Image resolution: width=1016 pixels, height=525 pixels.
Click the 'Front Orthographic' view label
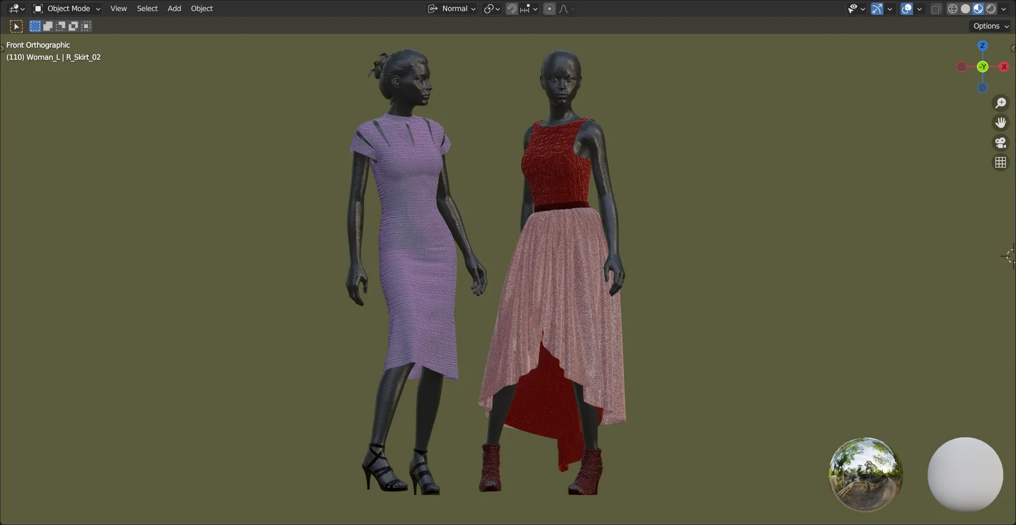click(38, 45)
